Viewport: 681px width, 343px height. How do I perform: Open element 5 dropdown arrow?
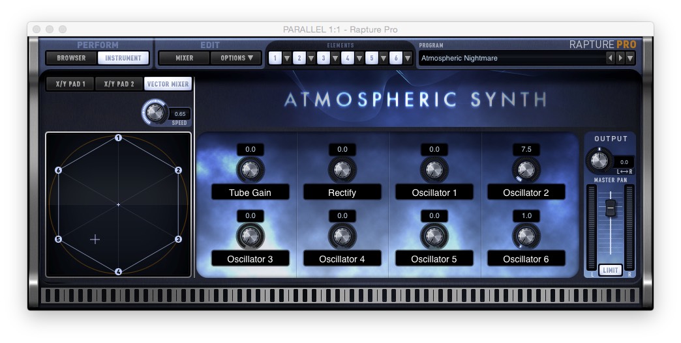pos(384,58)
